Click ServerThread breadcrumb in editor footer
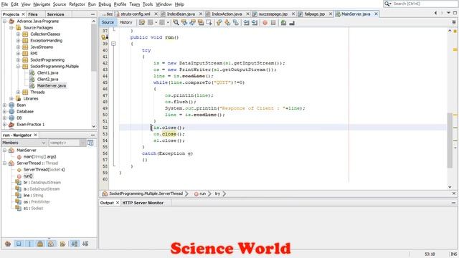Viewport: 459px width, 258px height. (x=146, y=193)
